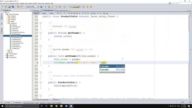Click the web browser globe icon

(x=41, y=7)
